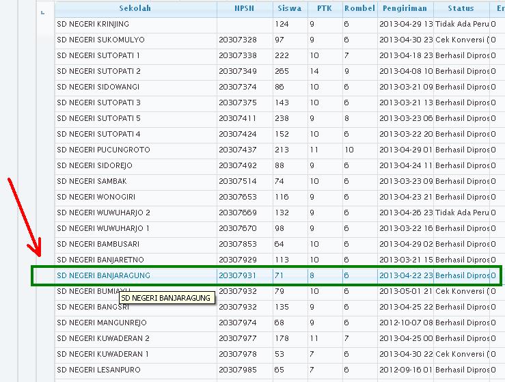Click Cek Konversi status for SUKOMULYO
Image resolution: width=505 pixels, height=382 pixels.
tap(462, 40)
